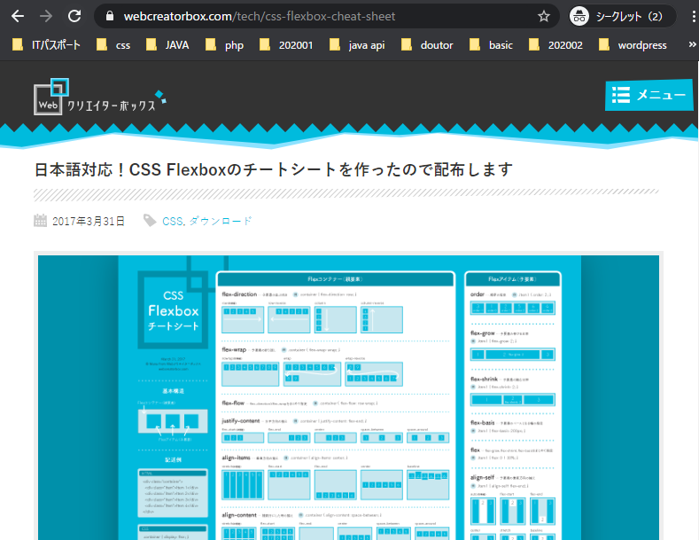Screen dimensions: 699x540
Task: Open Chrome's three-dot menu
Action: [x=693, y=17]
